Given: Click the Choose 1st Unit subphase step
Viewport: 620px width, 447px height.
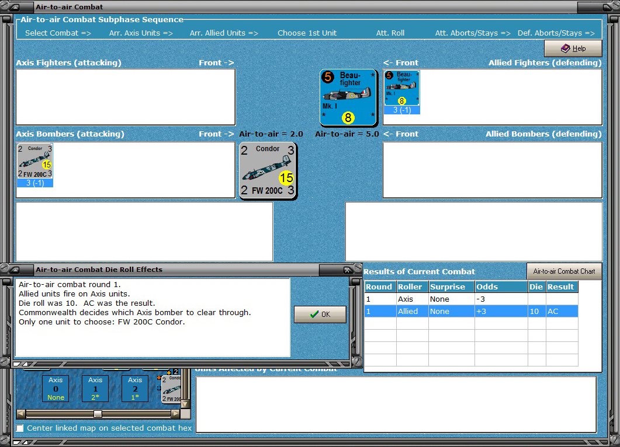Looking at the screenshot, I should pos(307,33).
